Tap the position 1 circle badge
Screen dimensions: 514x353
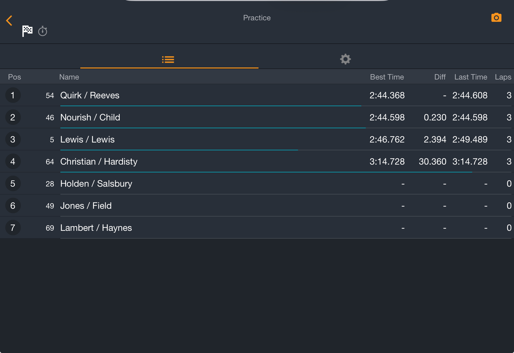pos(13,95)
